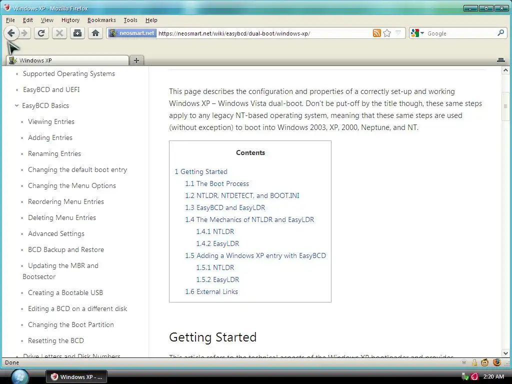Select the Windows XP browser tab
Screen dimensions: 512x384
[x=67, y=60]
